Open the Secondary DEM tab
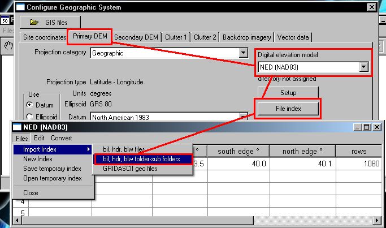Viewport: 386px width, 228px height. (x=136, y=37)
